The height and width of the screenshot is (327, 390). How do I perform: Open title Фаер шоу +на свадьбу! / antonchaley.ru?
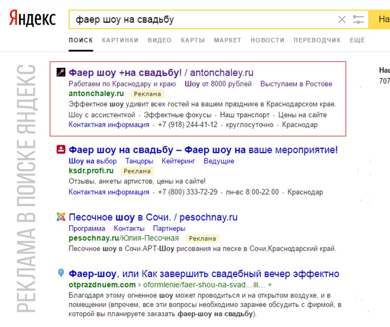tap(161, 73)
